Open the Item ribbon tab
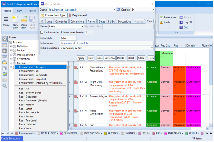The image size is (214, 142). tap(19, 11)
